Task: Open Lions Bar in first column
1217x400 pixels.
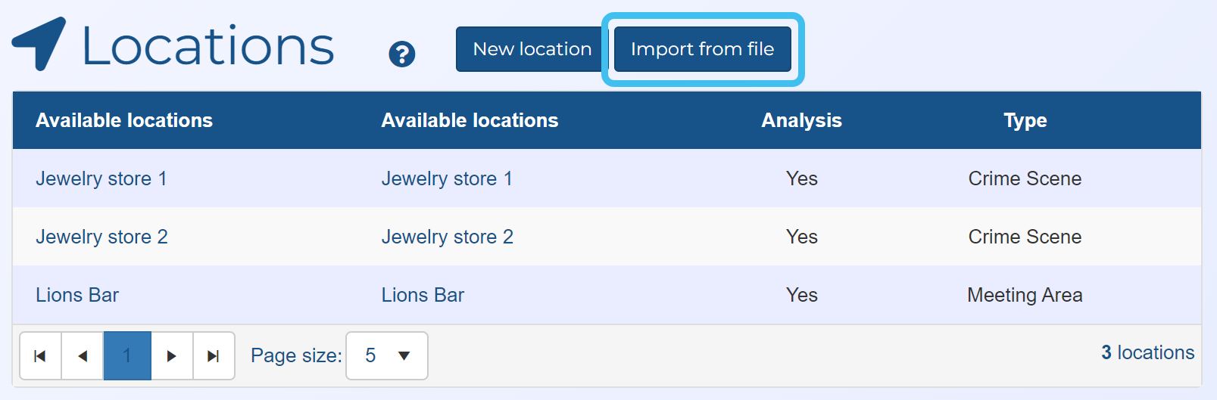Action: click(x=77, y=295)
